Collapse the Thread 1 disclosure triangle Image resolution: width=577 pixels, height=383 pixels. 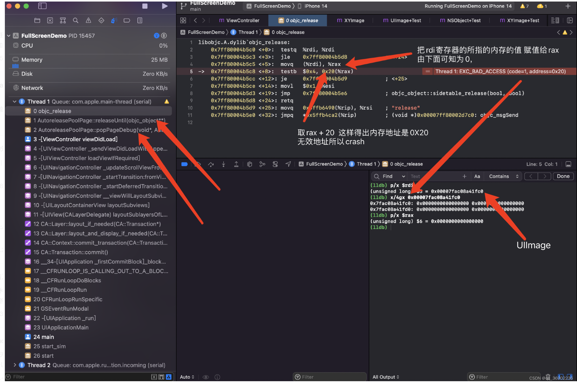[x=15, y=102]
